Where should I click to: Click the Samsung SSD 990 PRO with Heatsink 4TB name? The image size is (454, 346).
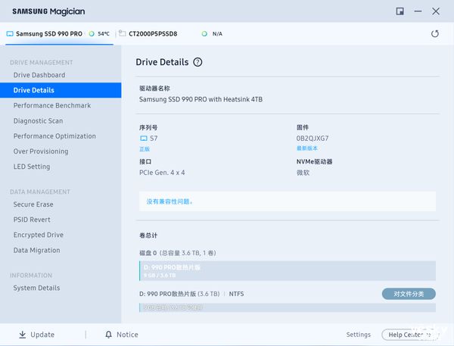(201, 99)
